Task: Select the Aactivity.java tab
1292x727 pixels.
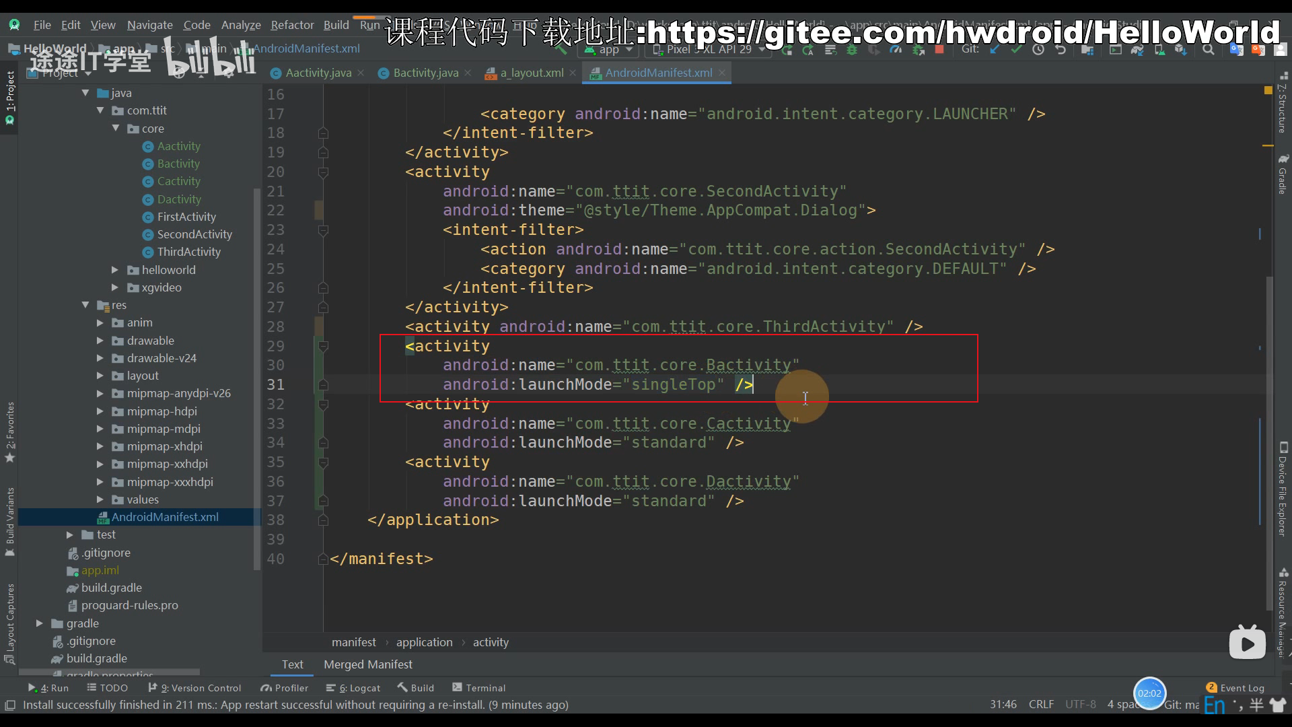Action: (318, 72)
